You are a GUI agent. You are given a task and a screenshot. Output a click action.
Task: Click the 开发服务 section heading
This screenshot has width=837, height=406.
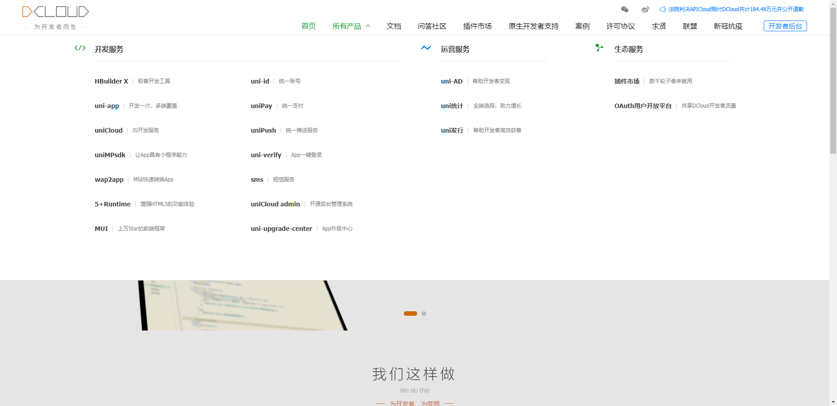click(x=109, y=49)
